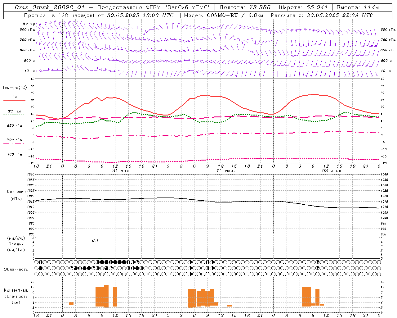The width and height of the screenshot is (397, 318).
Task: Click the Осадки label
Action: 16,244
